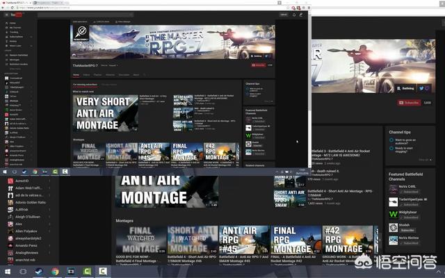
Task: Click Widgitybear green W avatar in background view
Action: pos(394,215)
